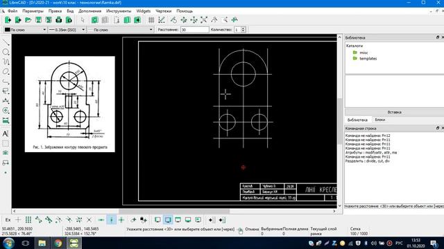Select the Curve tool in left toolbar
The width and height of the screenshot is (444, 249).
click(x=6, y=62)
